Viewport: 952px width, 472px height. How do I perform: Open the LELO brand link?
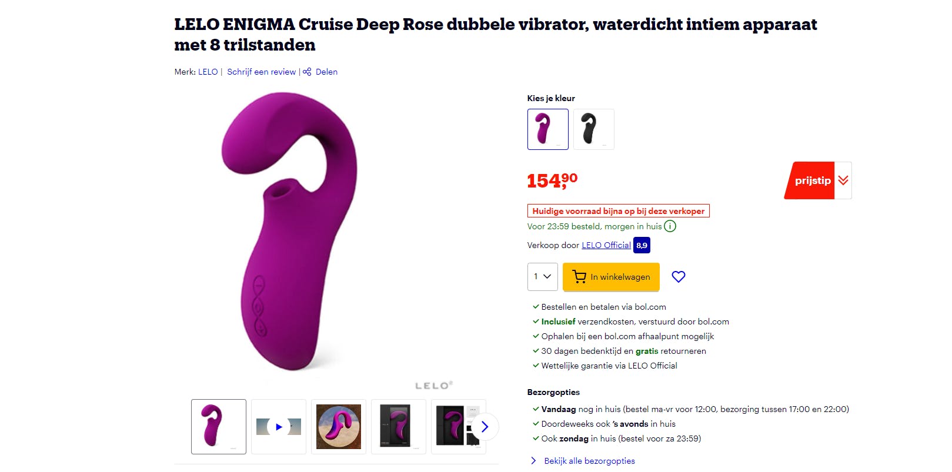tap(208, 72)
